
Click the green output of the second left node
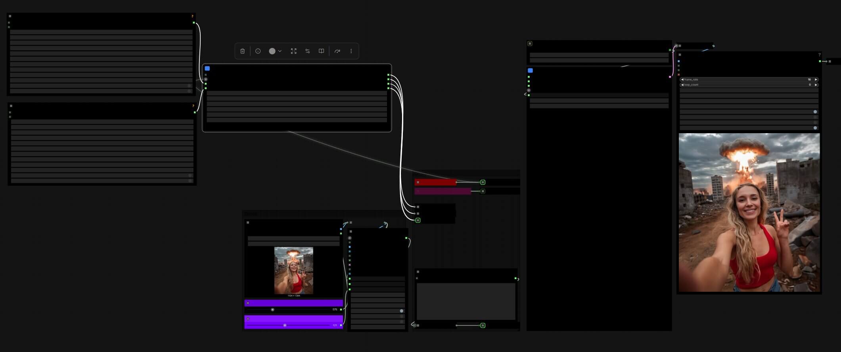(195, 112)
